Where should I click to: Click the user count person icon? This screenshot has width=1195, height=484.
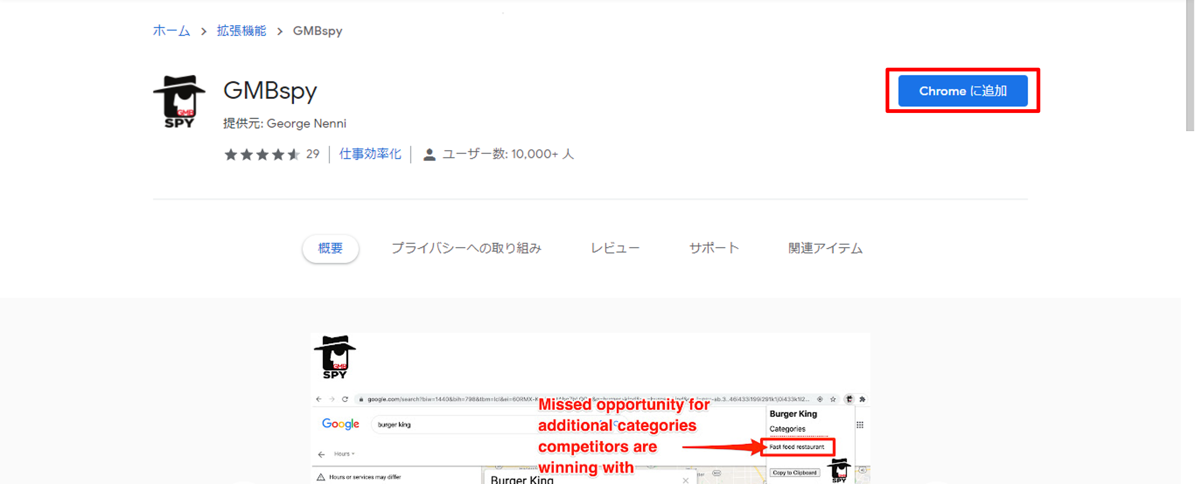pyautogui.click(x=429, y=155)
